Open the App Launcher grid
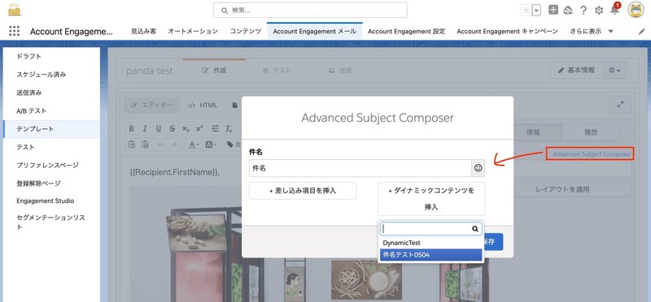The height and width of the screenshot is (302, 651). (x=14, y=31)
